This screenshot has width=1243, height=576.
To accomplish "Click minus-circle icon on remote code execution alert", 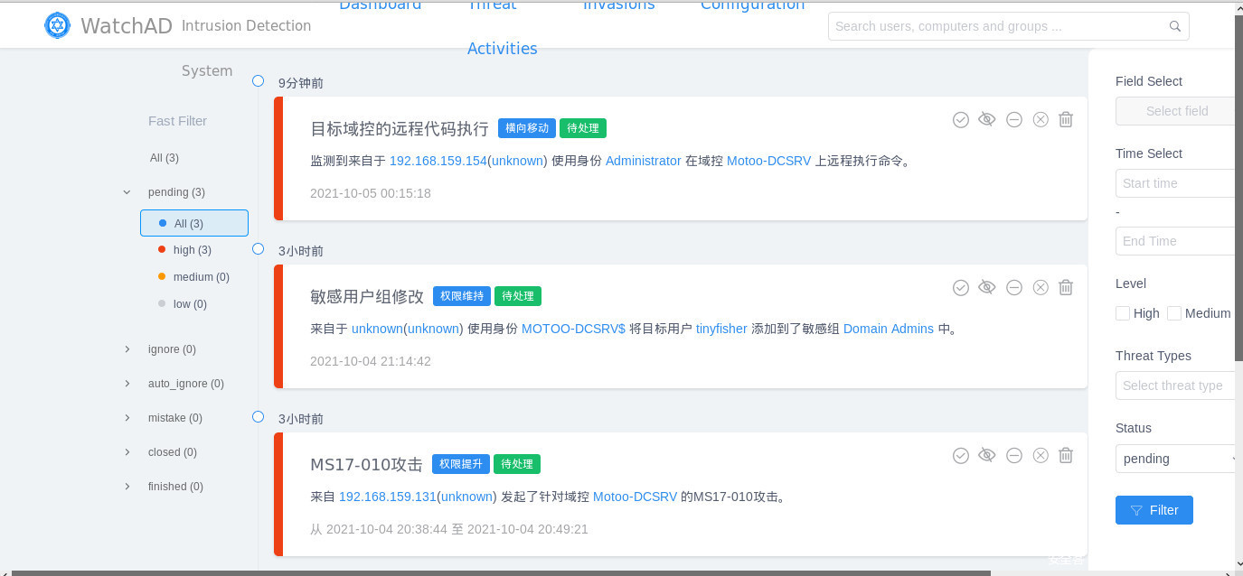I will pos(1014,119).
